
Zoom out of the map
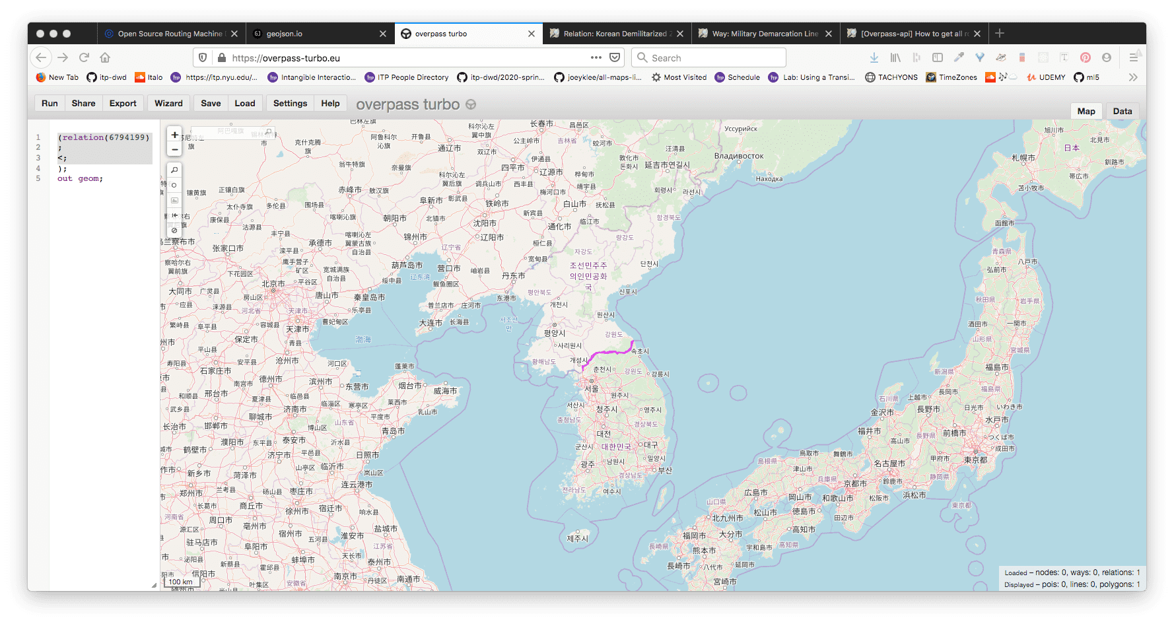[x=174, y=149]
